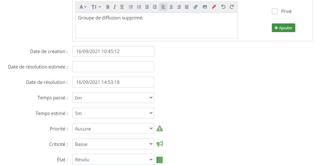This screenshot has height=165, width=315.
Task: Open the Criticité dropdown
Action: [x=113, y=144]
